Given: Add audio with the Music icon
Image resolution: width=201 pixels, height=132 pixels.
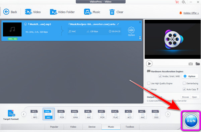Looking at the screenshot, I should tap(88, 12).
